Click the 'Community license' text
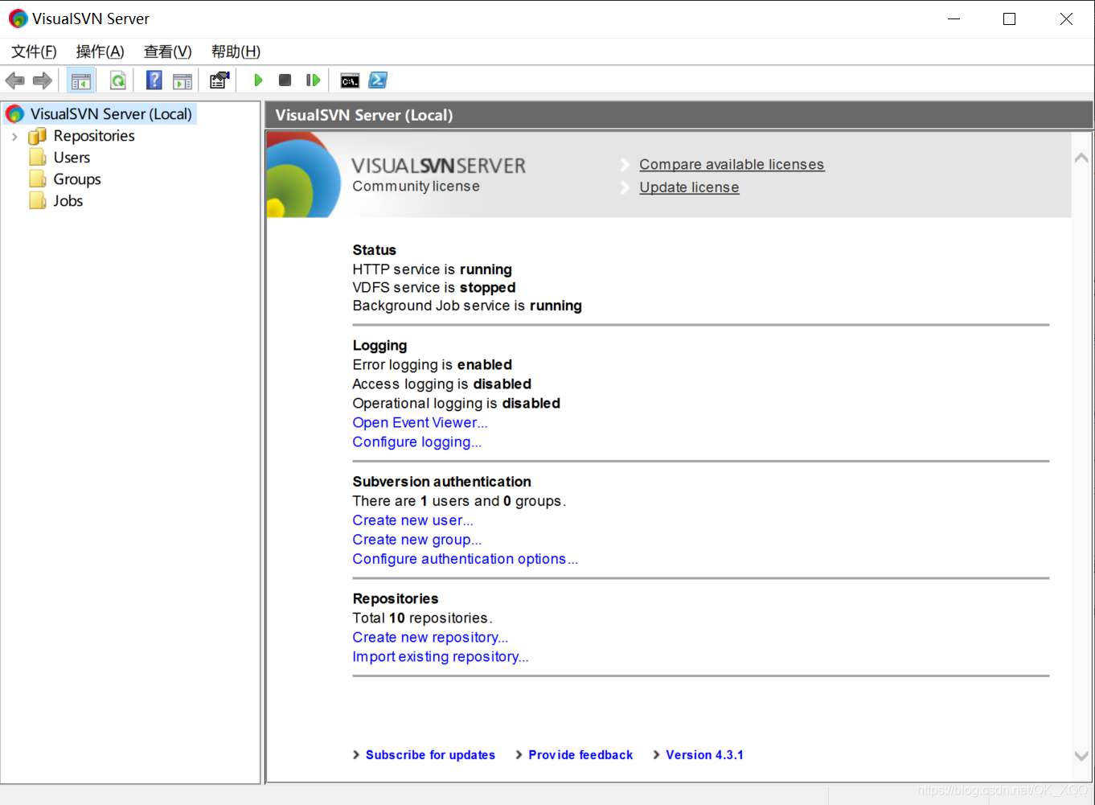Screen dimensions: 1095x805 [416, 187]
